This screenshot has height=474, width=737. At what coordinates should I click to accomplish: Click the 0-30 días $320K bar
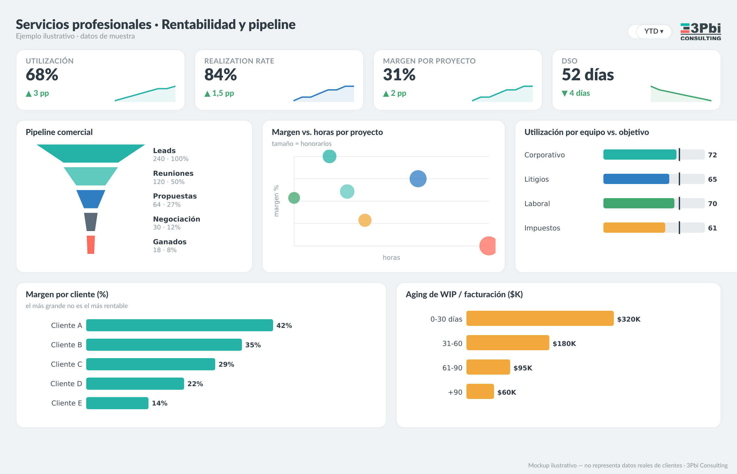[540, 318]
